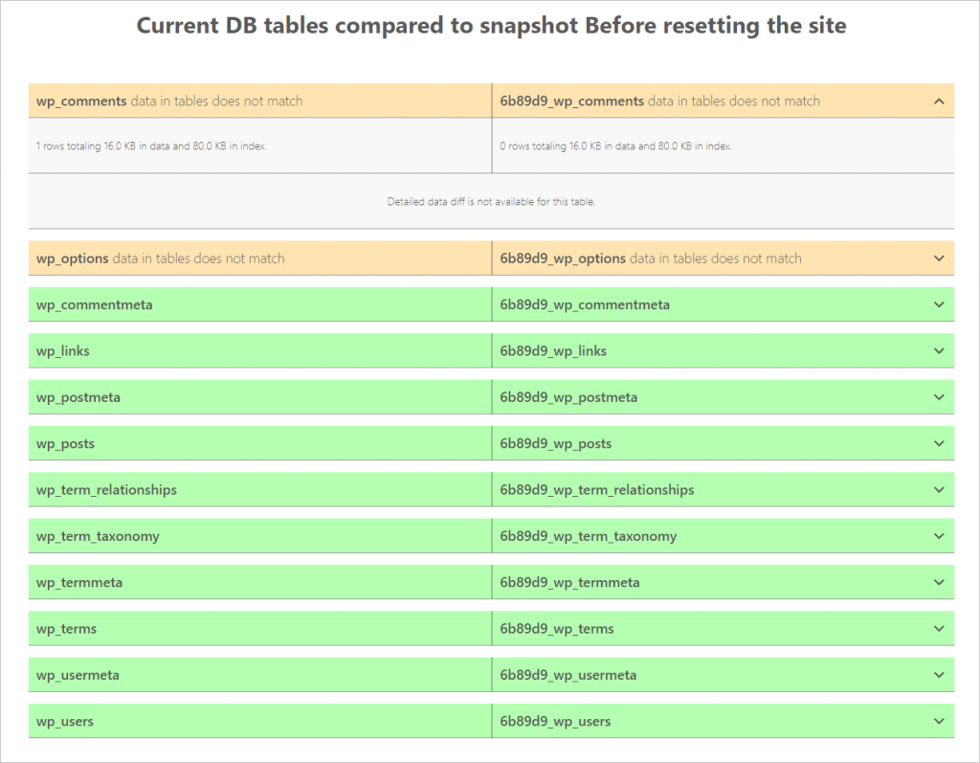Screen dimensions: 980x763
Task: Expand the wp_posts comparison details
Action: coord(939,443)
